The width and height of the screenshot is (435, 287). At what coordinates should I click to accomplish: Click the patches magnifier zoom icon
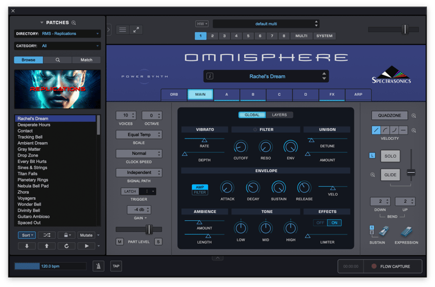pos(74,23)
